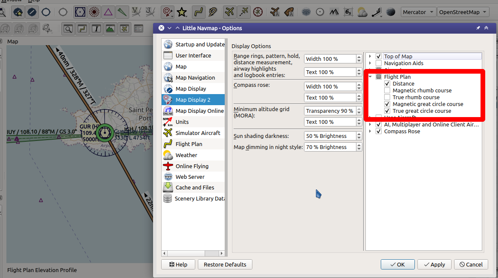Toggle Flight Plan group checkbox
Viewport: 498px width, 278px height.
tap(379, 77)
